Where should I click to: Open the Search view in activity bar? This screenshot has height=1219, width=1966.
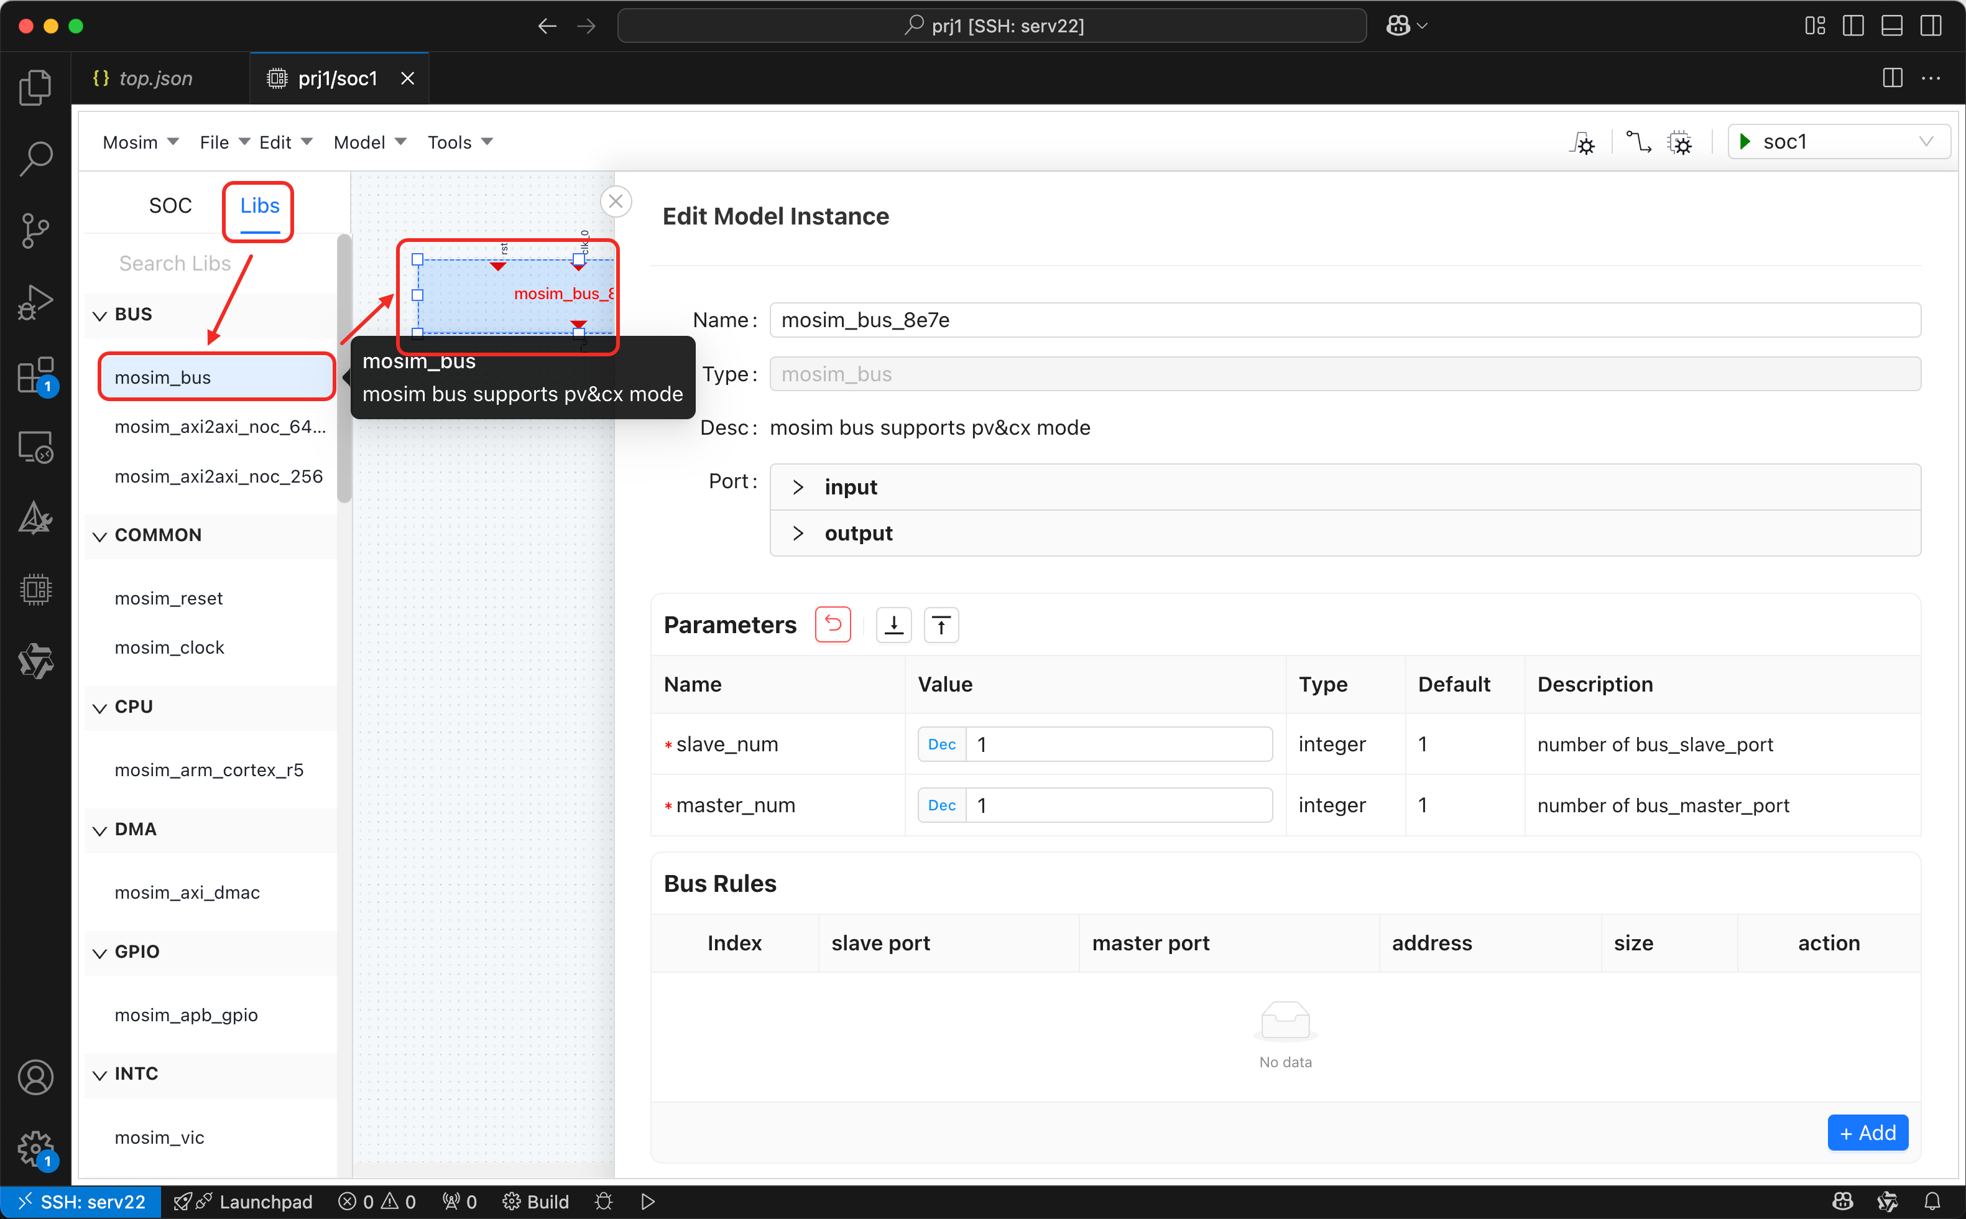(35, 159)
